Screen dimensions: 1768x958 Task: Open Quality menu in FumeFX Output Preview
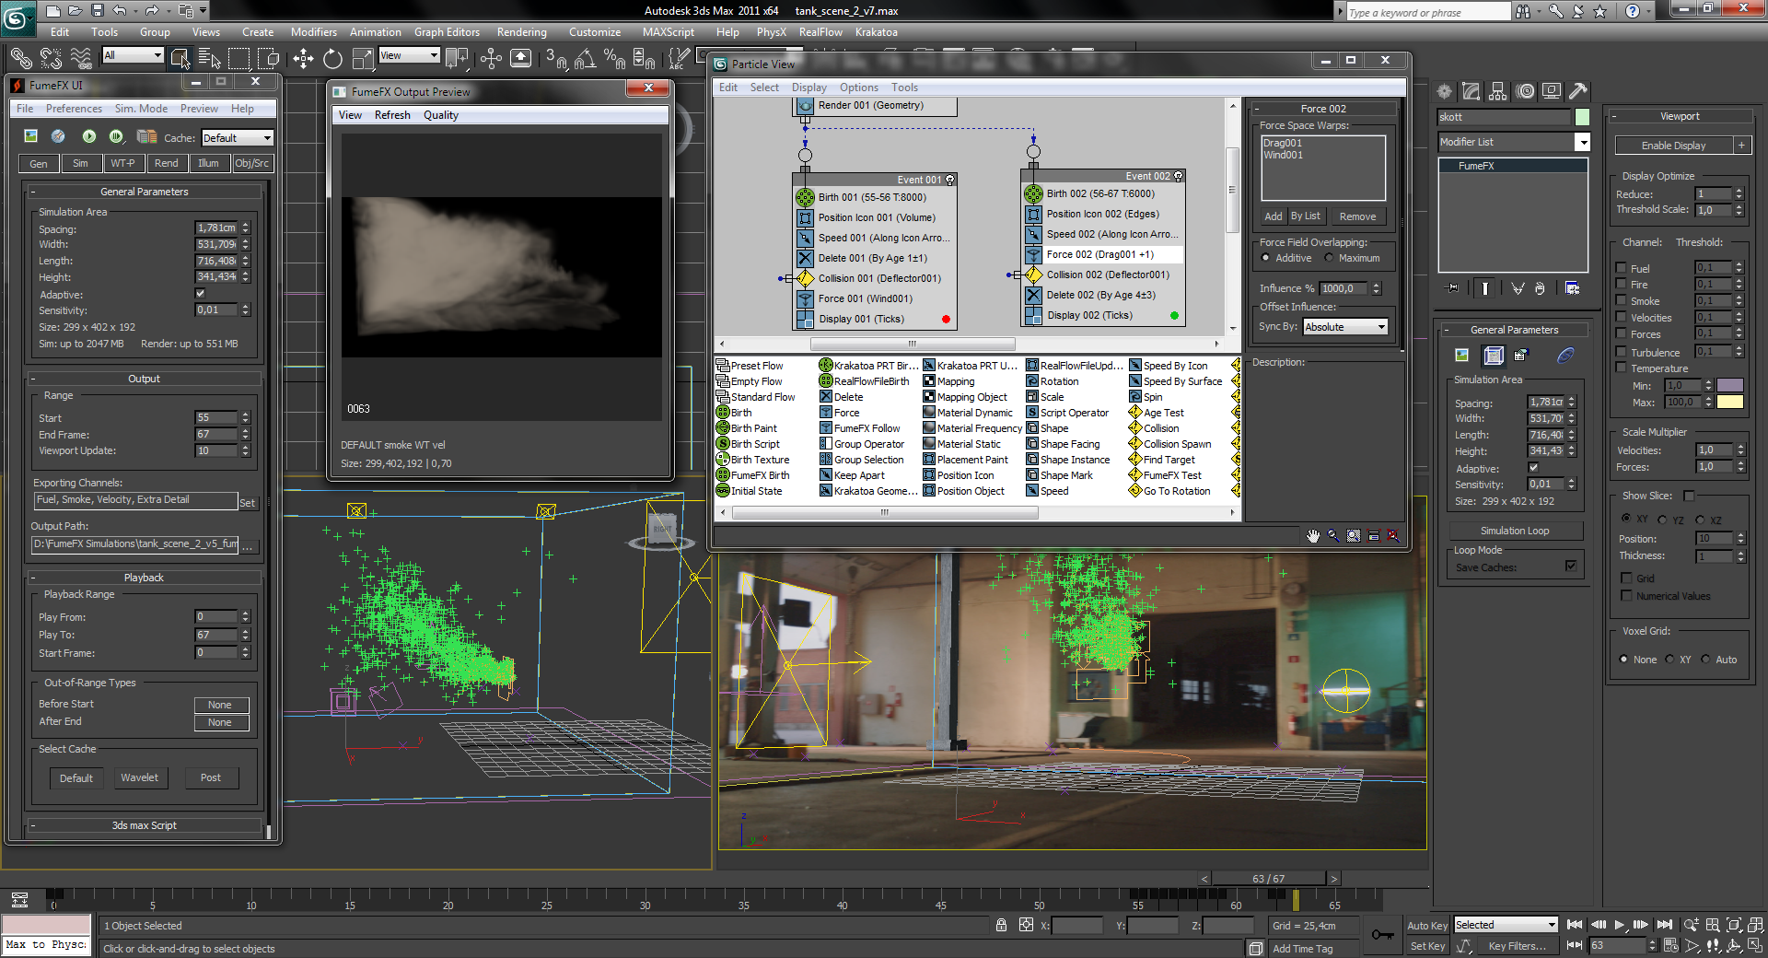click(440, 115)
